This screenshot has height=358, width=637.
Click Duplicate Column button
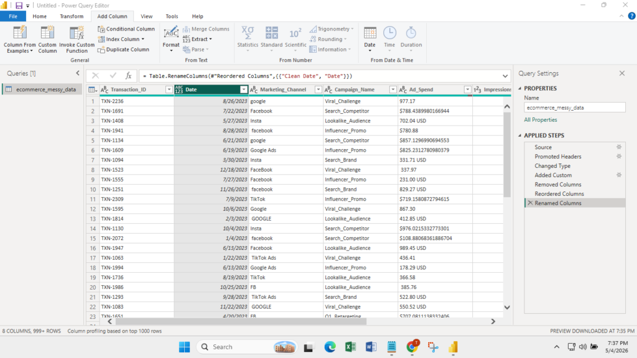pos(124,50)
